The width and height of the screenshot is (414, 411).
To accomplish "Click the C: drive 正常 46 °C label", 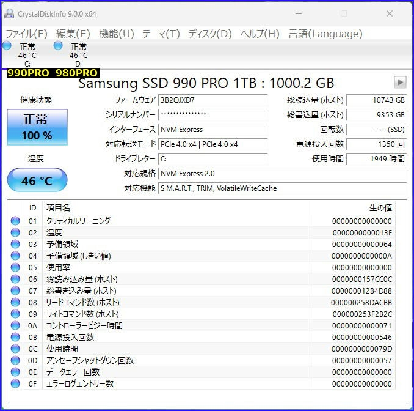I will click(x=27, y=54).
